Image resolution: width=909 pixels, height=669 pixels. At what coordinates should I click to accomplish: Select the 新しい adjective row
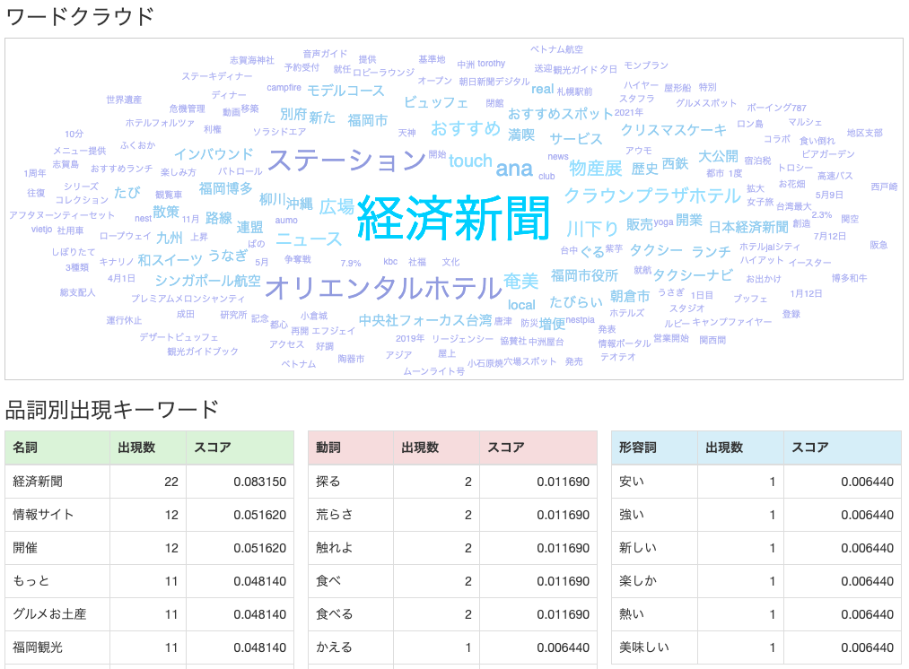[x=756, y=548]
